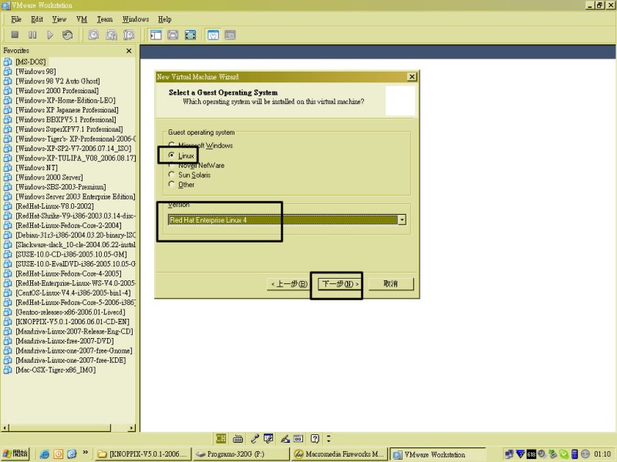Open the Edit menu
The width and height of the screenshot is (617, 462).
click(37, 19)
